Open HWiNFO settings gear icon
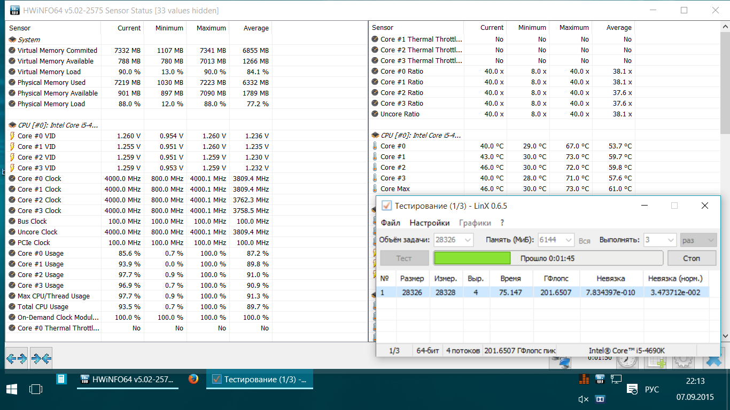Screen dimensions: 730x410 coord(684,361)
